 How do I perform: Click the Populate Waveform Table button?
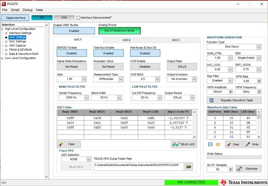[x=234, y=101]
